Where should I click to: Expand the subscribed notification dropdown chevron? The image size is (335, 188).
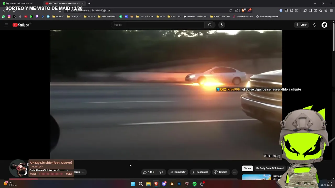(x=83, y=172)
